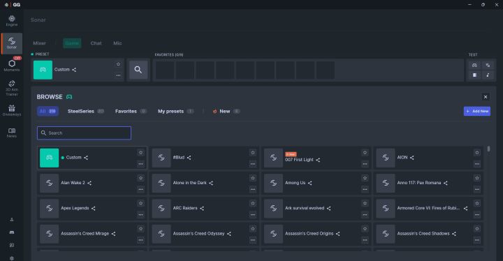Open more options for 007 First Light
The image size is (503, 261).
(365, 164)
